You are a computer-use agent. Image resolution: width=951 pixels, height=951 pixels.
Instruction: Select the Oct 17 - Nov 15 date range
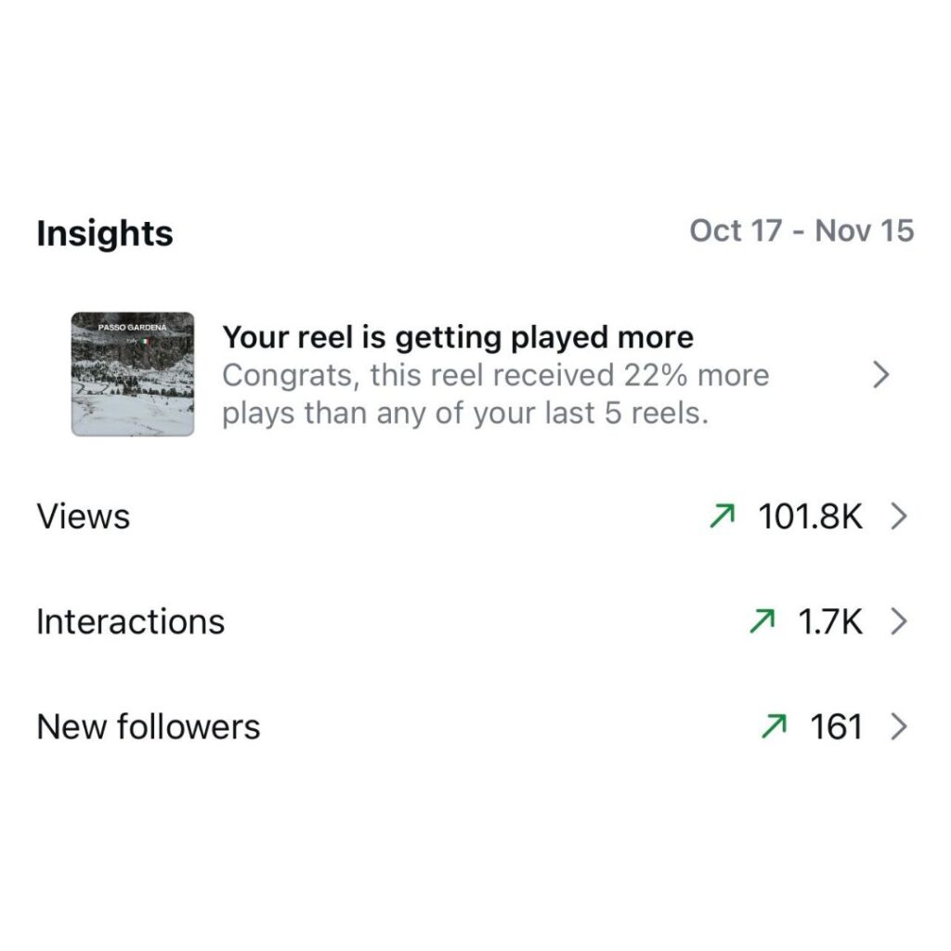801,230
